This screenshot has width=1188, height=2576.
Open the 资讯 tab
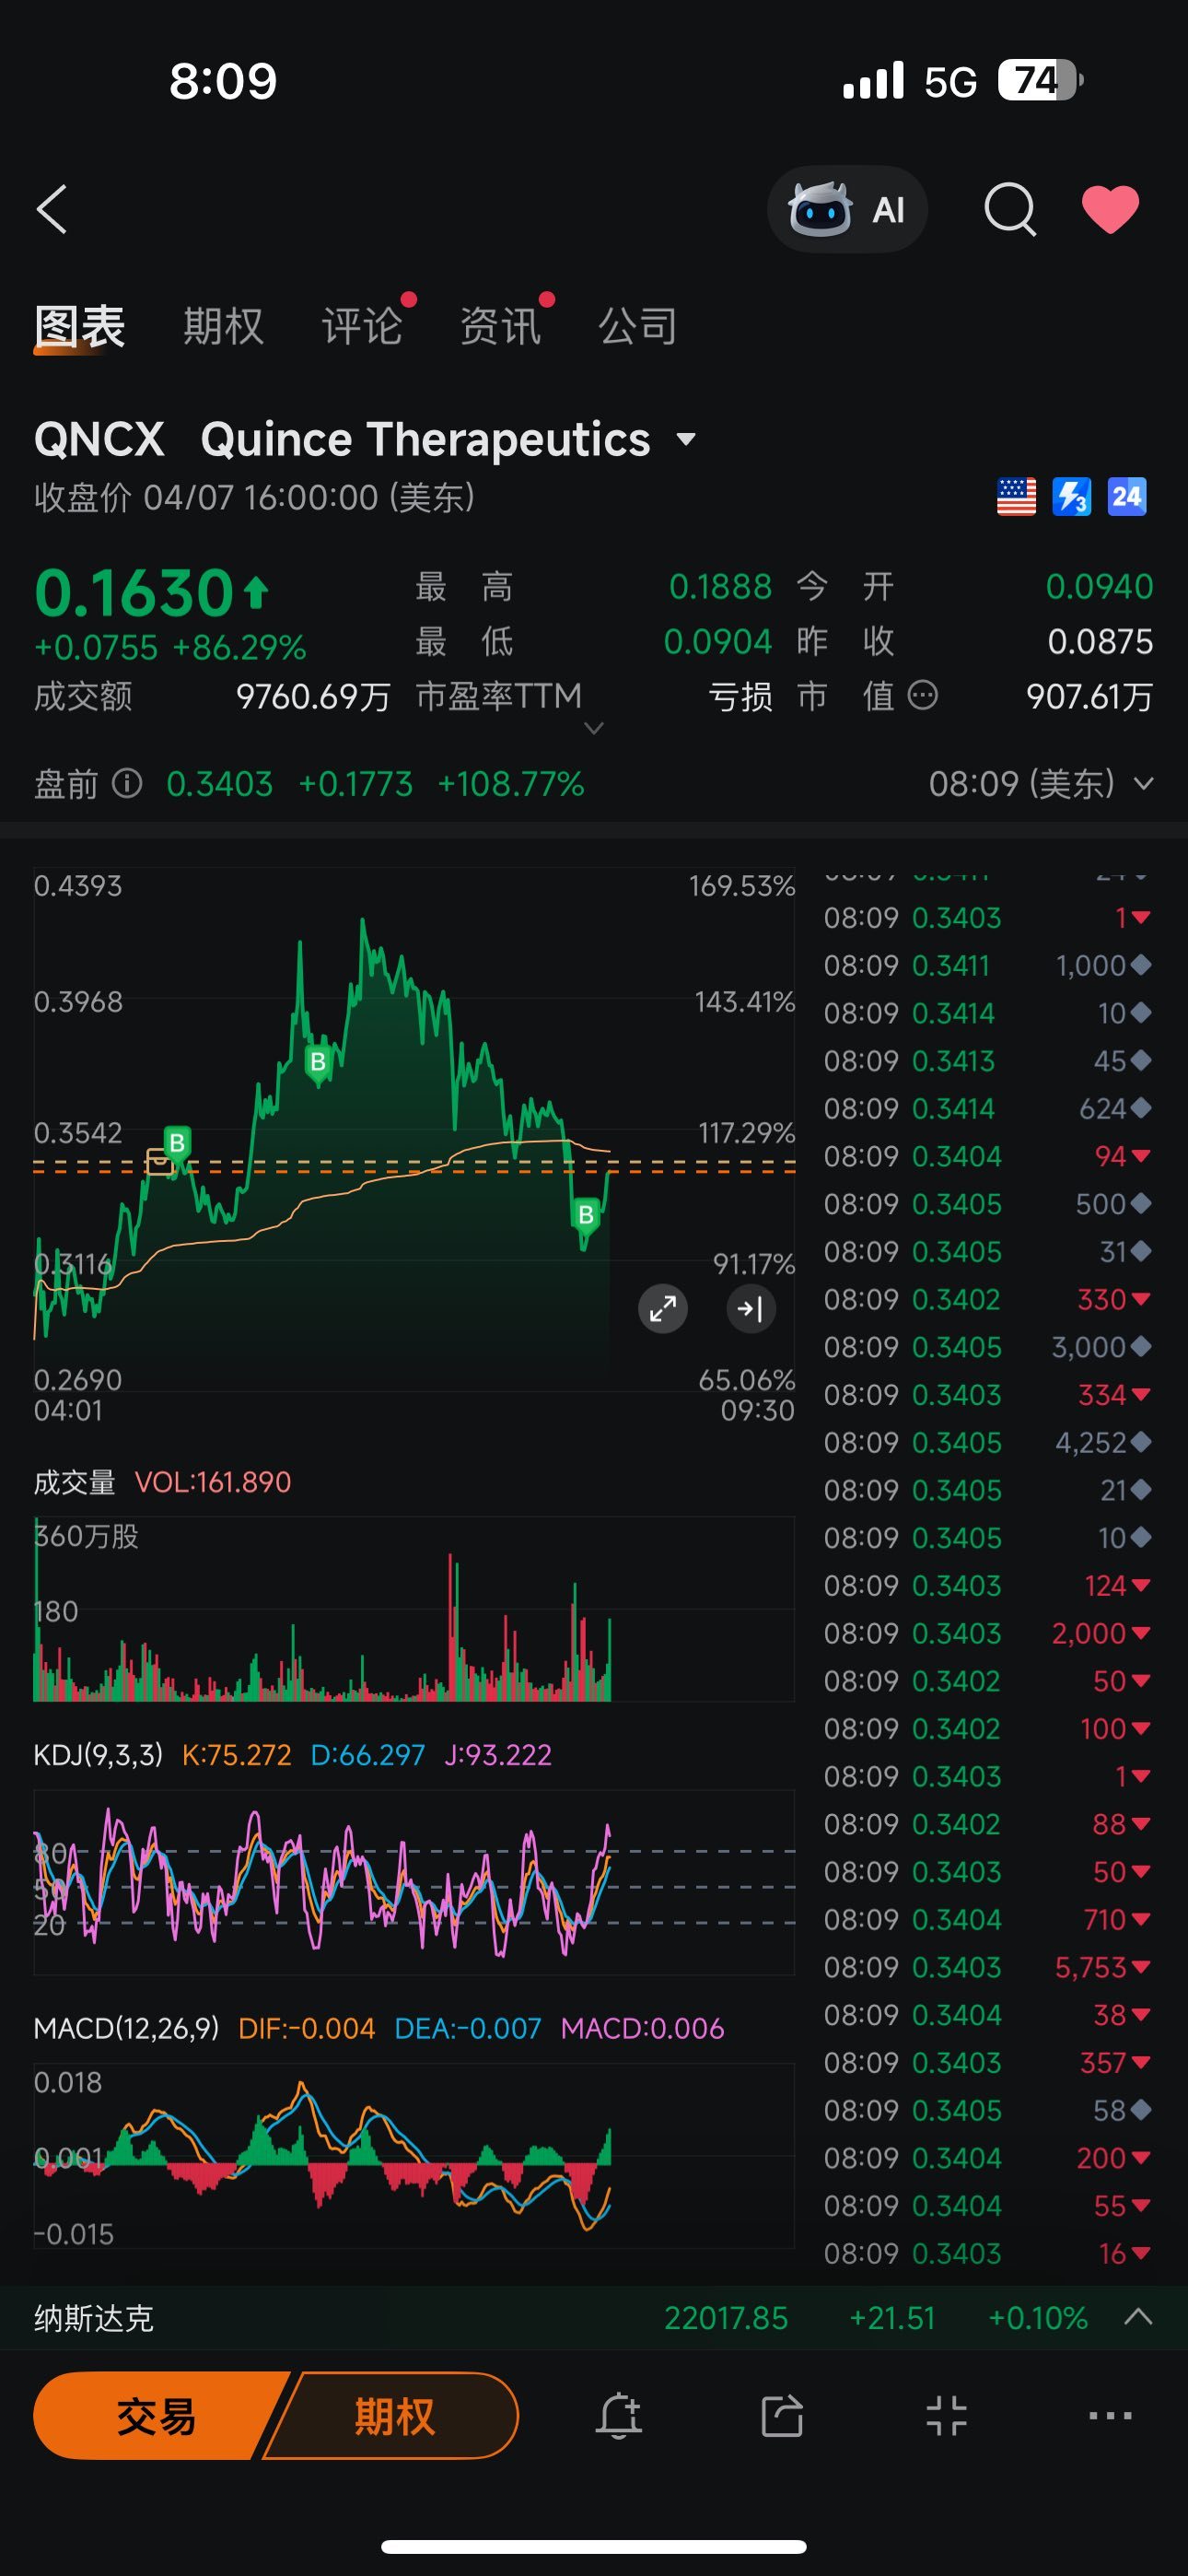point(500,326)
